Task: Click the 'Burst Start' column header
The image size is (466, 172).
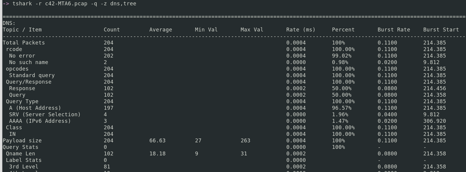Action: (x=441, y=30)
